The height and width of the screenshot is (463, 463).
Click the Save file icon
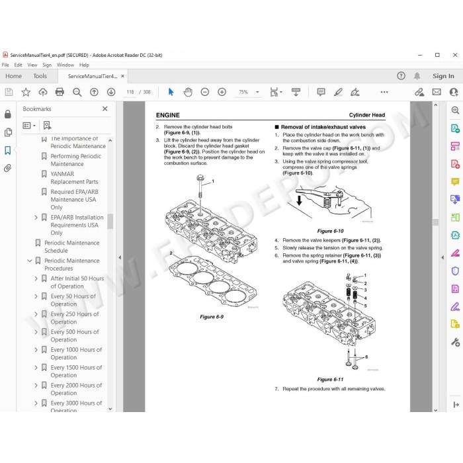pyautogui.click(x=9, y=92)
